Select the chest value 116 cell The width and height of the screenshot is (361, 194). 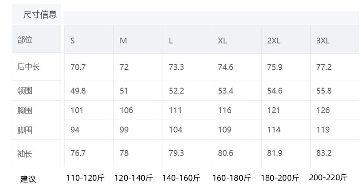pos(224,110)
